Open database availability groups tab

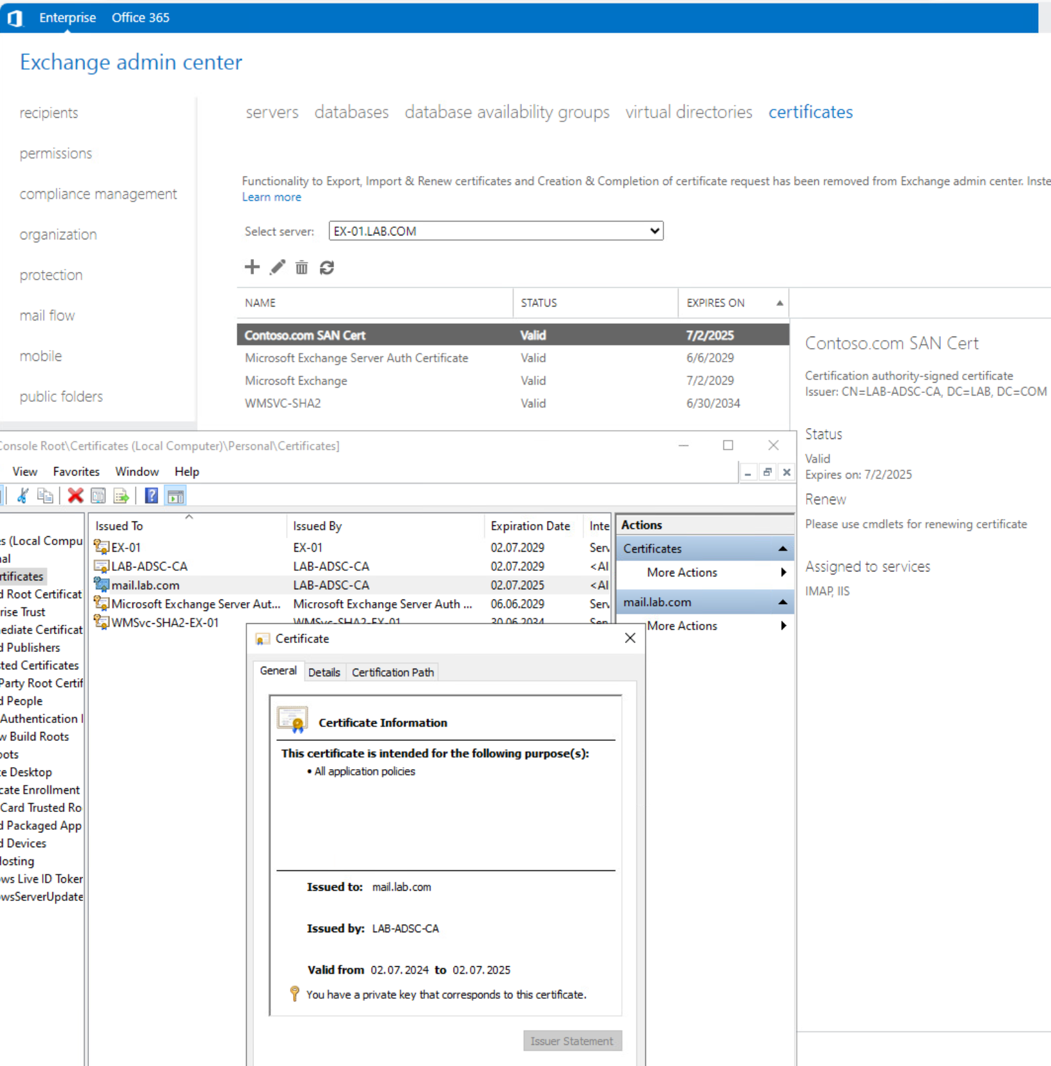[507, 112]
